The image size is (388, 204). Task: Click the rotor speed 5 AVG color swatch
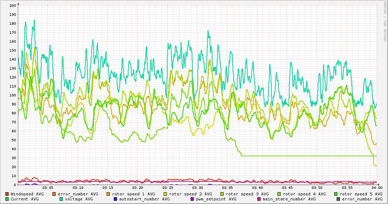pyautogui.click(x=336, y=194)
